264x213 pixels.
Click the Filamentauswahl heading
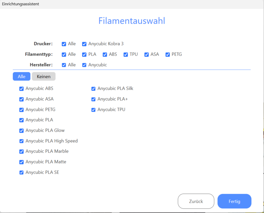click(132, 21)
